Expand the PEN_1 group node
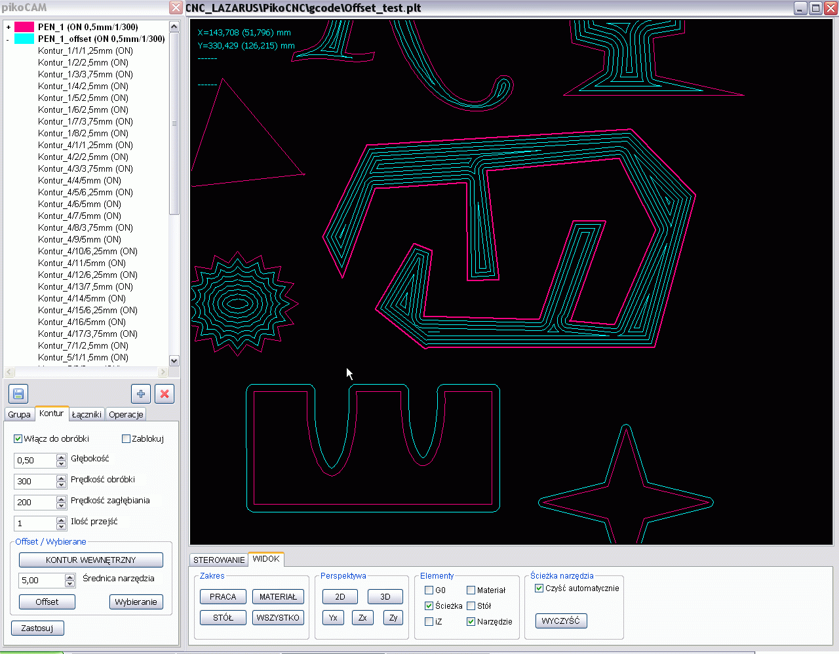The width and height of the screenshot is (839, 654). (x=9, y=27)
